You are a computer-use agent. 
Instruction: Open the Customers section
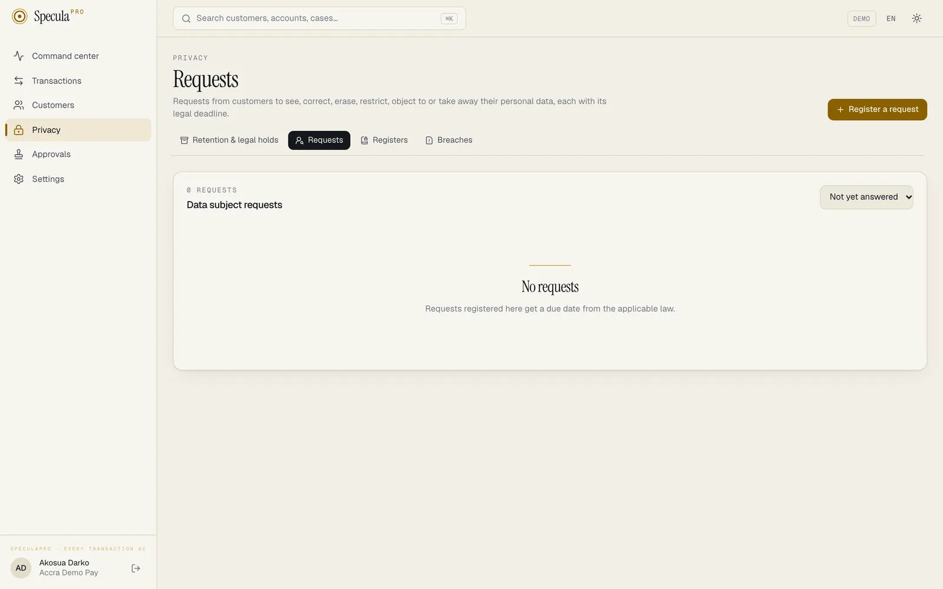(x=78, y=105)
